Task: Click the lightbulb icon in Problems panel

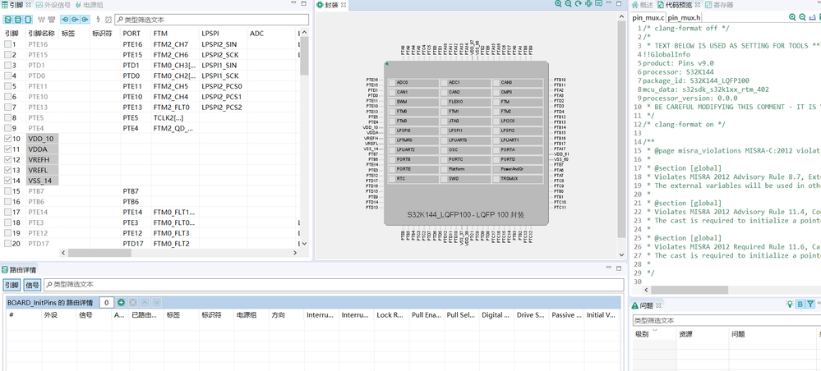Action: coord(790,305)
